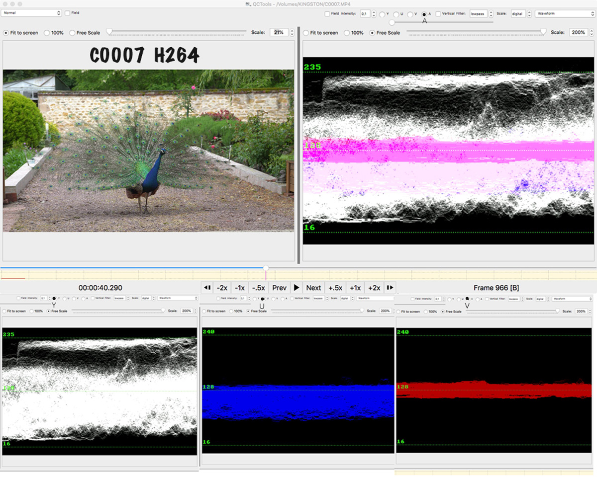Select Free Scale for the peacock video panel
The image size is (597, 477).
click(72, 33)
